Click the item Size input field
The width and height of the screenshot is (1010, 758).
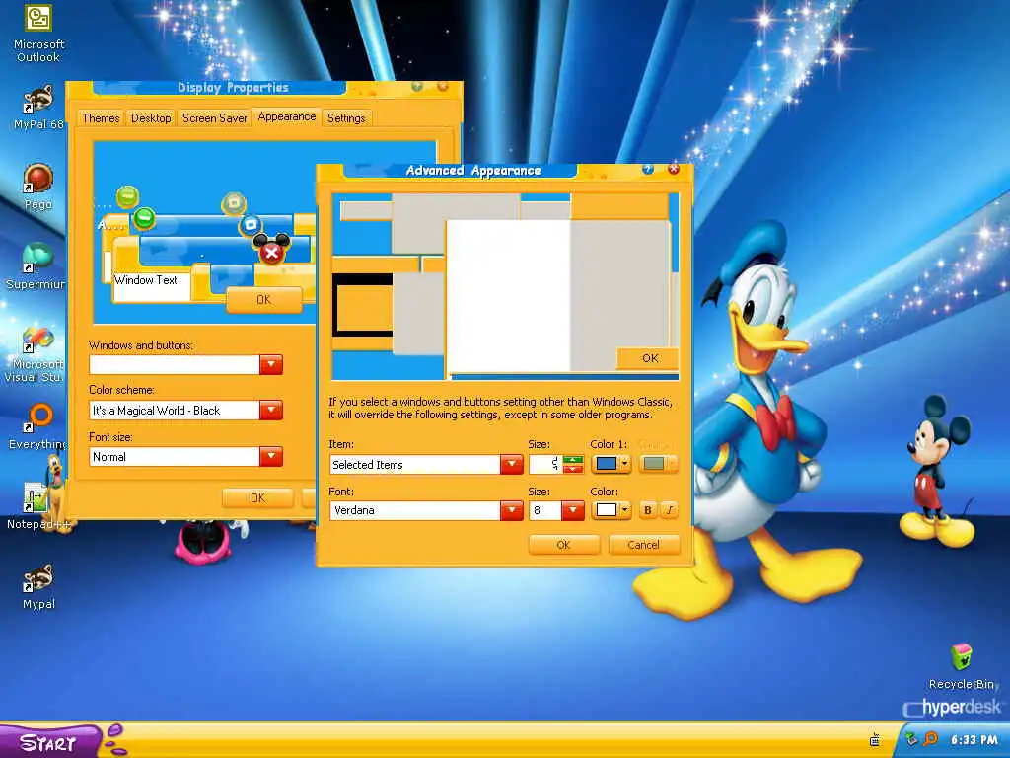[x=545, y=465]
